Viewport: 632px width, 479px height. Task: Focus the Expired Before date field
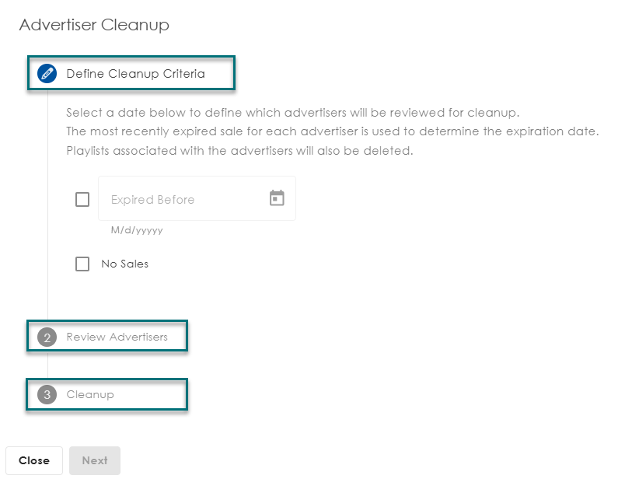(183, 199)
